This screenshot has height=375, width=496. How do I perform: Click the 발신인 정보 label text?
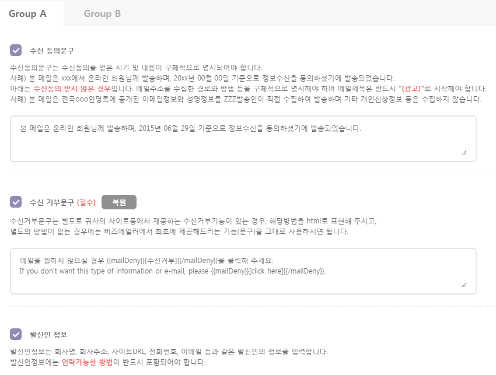coord(48,335)
